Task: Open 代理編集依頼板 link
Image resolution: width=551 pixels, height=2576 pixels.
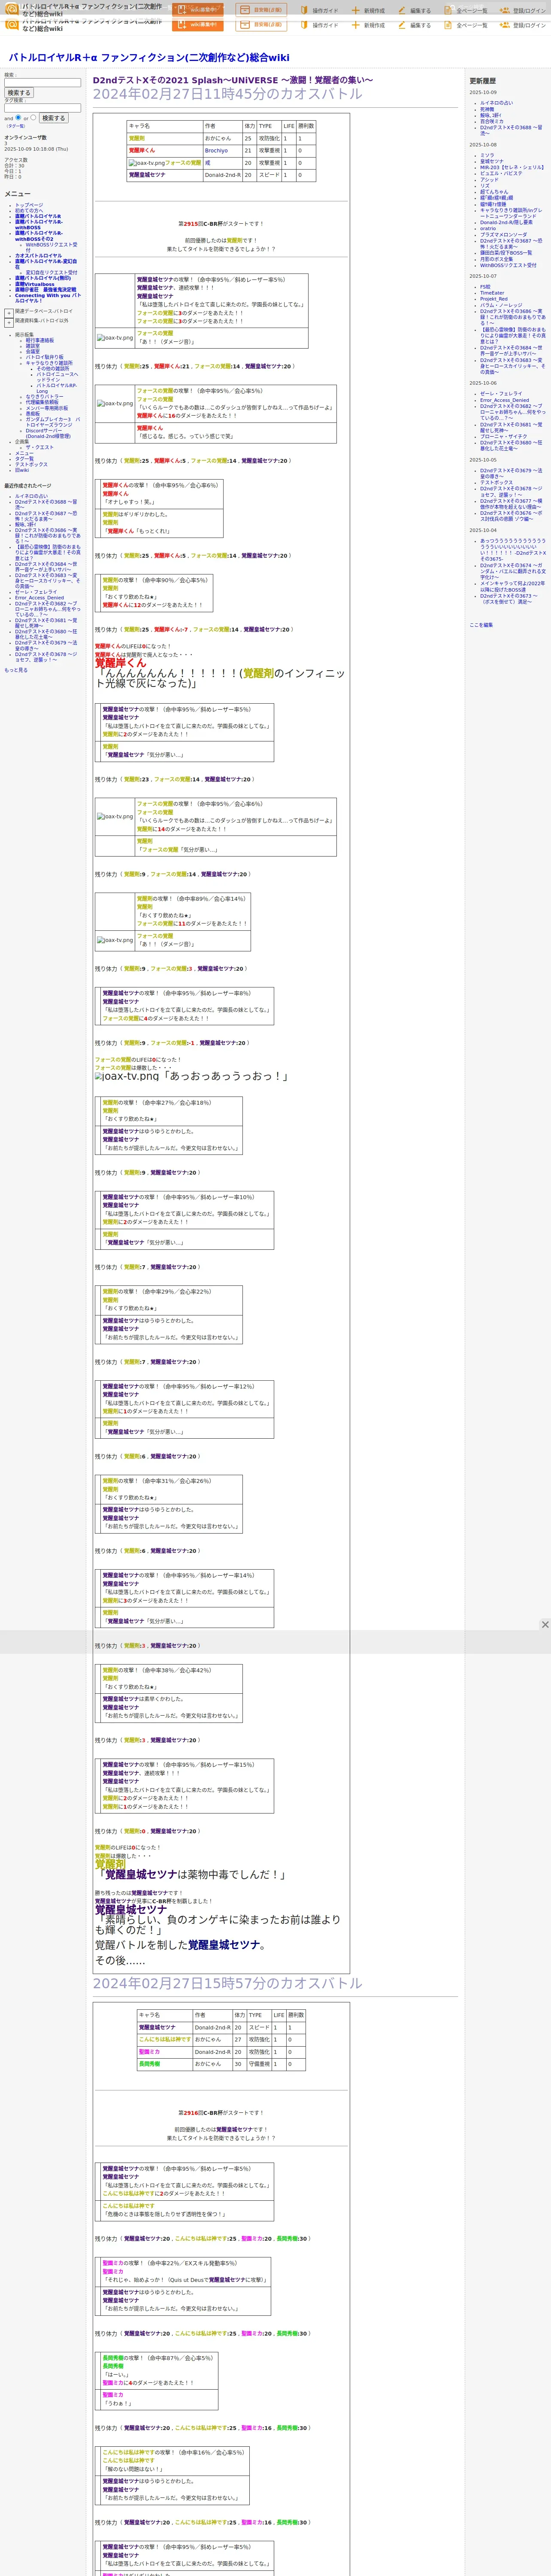Action: [x=42, y=403]
